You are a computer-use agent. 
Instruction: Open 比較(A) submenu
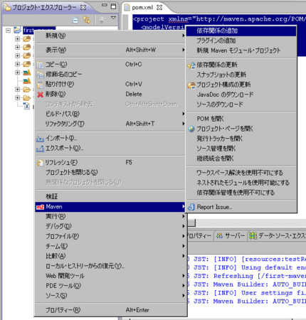110,256
